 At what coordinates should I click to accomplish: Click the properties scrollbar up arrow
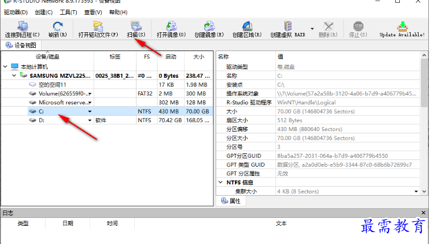pos(424,55)
